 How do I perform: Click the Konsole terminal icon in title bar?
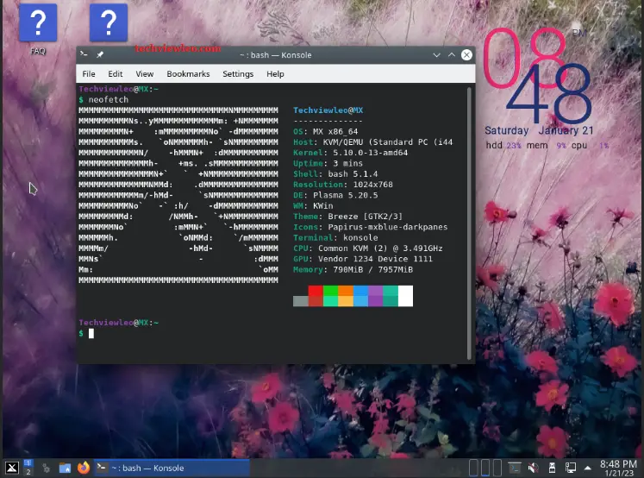pos(84,54)
